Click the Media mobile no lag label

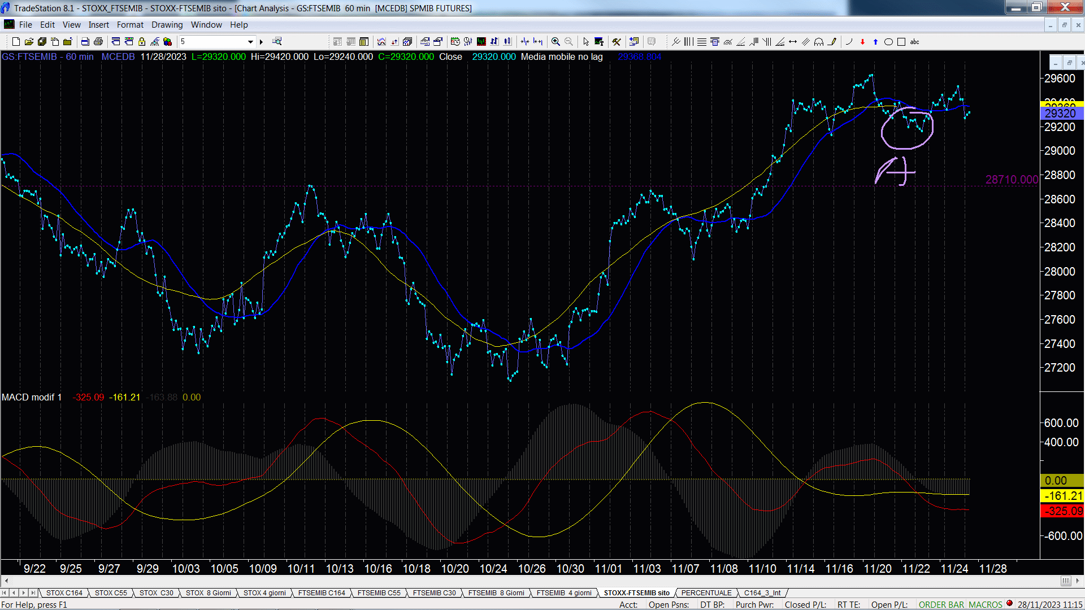pos(562,57)
